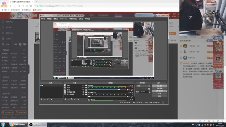Open the OBS Edit menu

[x=49, y=19]
